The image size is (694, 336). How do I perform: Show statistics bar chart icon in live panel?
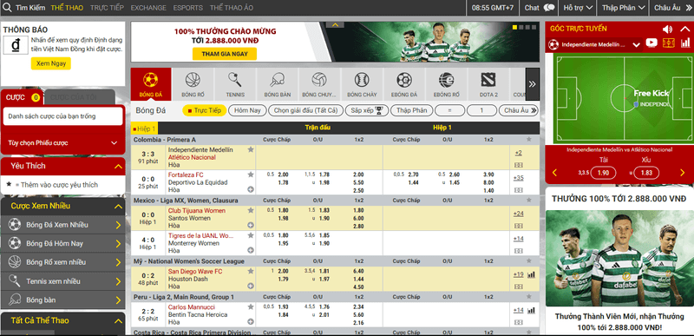685,43
